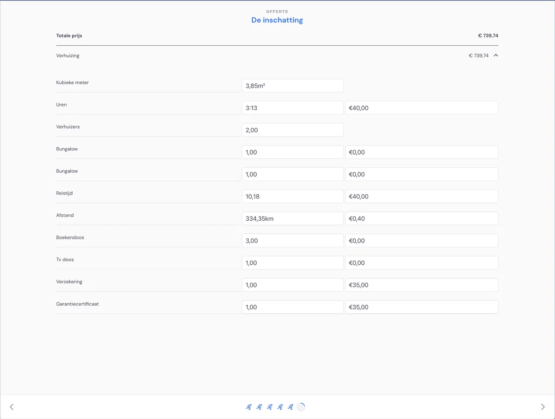Collapse the Verhuizing section chevron
Viewport: 555px width, 419px height.
pos(496,56)
